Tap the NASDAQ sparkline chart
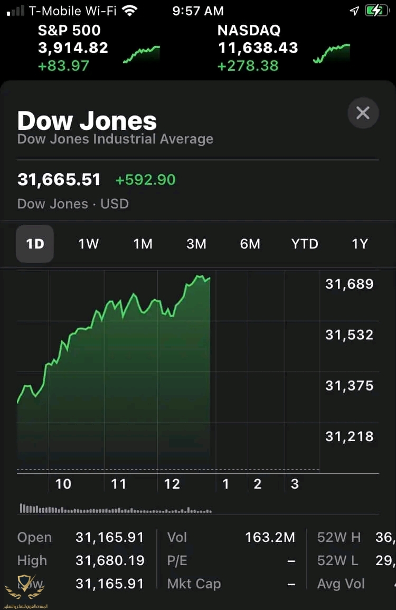396x610 pixels. [331, 54]
